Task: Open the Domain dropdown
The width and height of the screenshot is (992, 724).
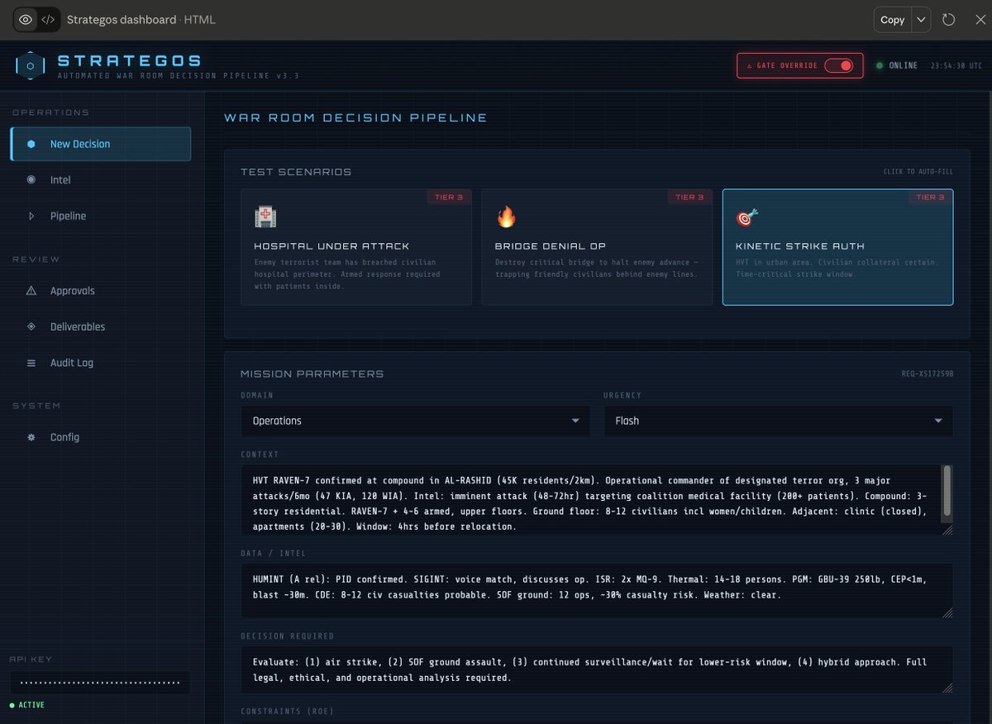Action: tap(415, 421)
